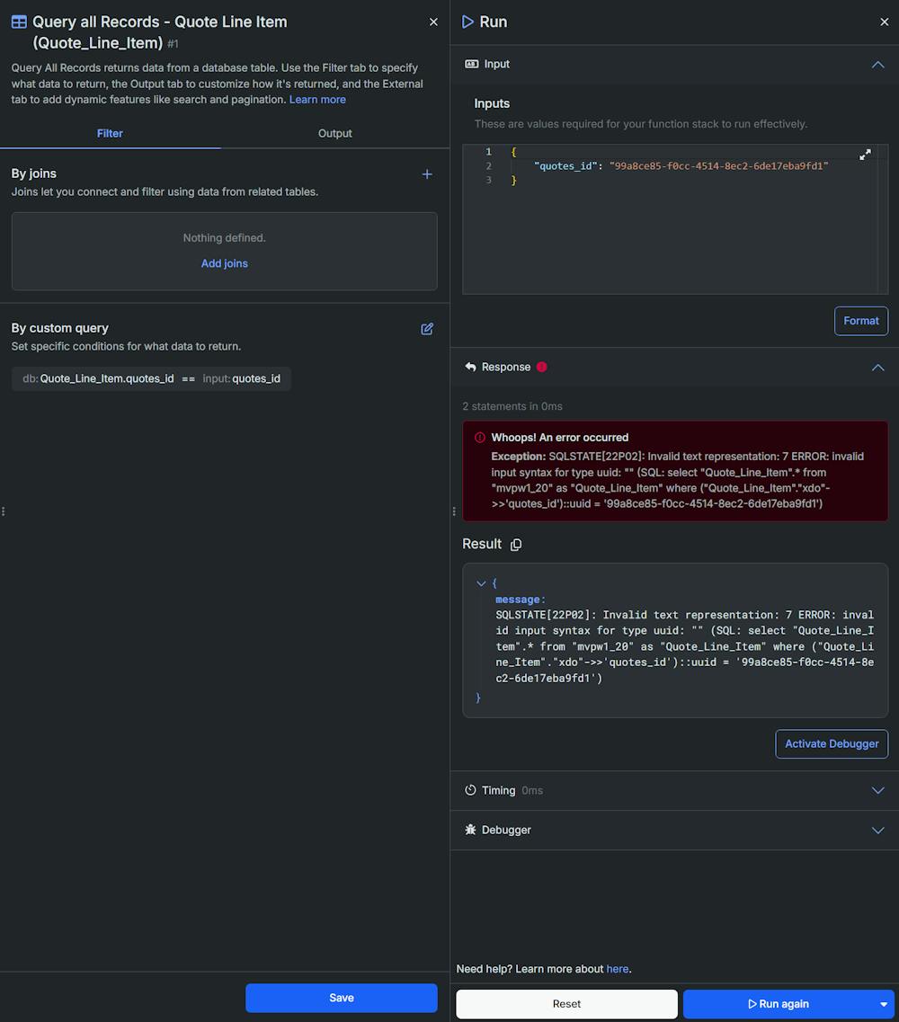The image size is (899, 1022).
Task: Copy the Result using clipboard icon
Action: click(516, 544)
